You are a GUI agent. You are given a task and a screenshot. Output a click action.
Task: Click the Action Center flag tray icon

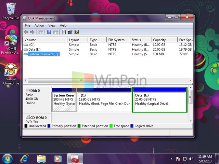coord(178,159)
